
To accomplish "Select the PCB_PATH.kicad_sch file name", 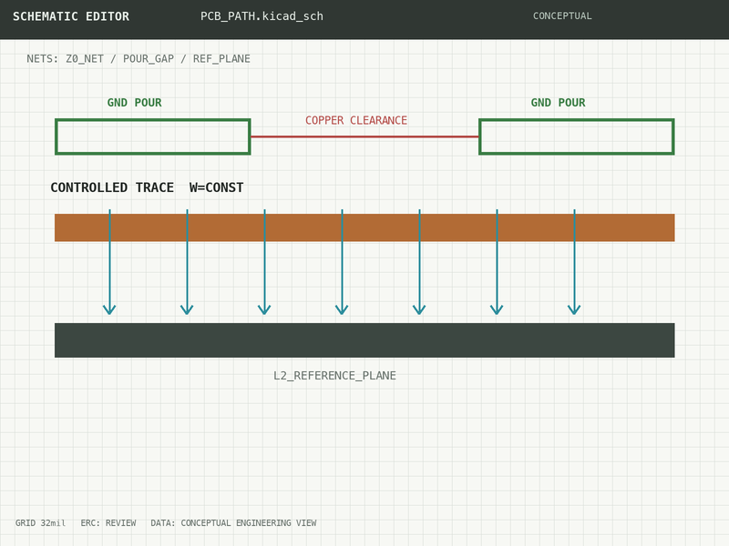I will click(262, 16).
